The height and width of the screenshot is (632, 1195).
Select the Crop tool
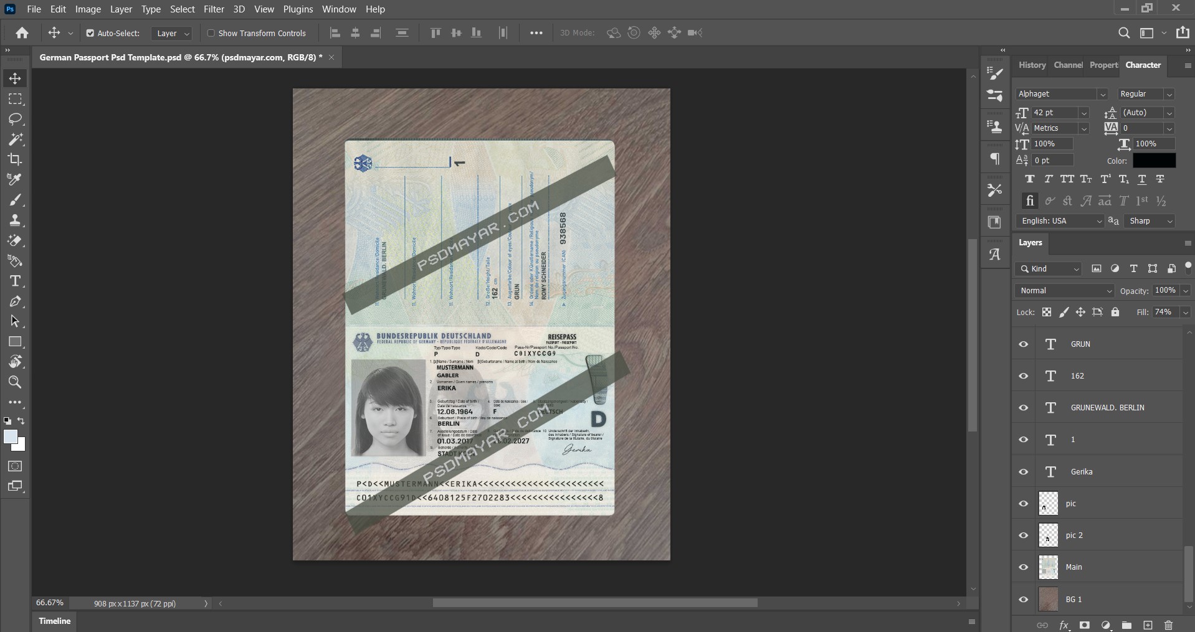pyautogui.click(x=15, y=159)
